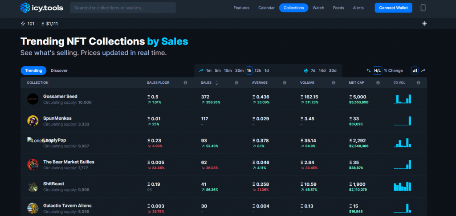Open the Galactic Tavern Aliens avatar
The image size is (456, 216).
point(33,208)
